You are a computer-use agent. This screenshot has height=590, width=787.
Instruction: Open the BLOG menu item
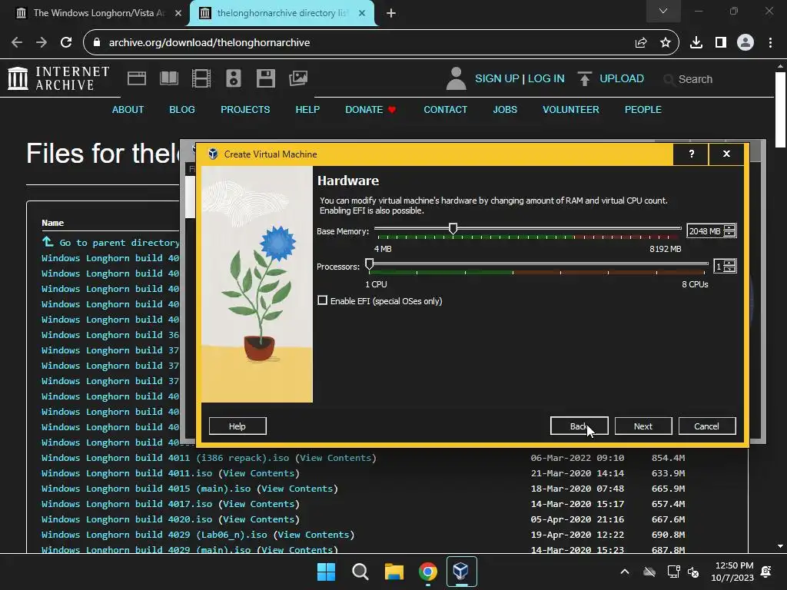pyautogui.click(x=181, y=109)
